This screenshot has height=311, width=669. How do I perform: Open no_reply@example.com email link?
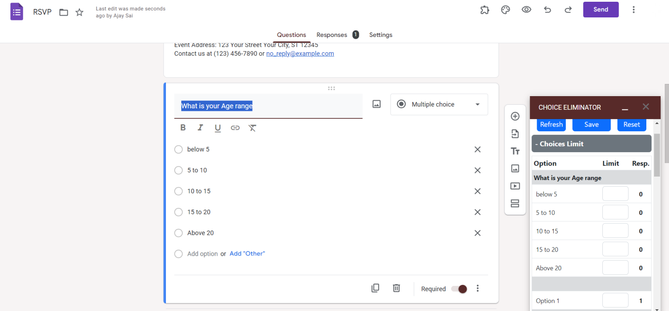tap(300, 54)
